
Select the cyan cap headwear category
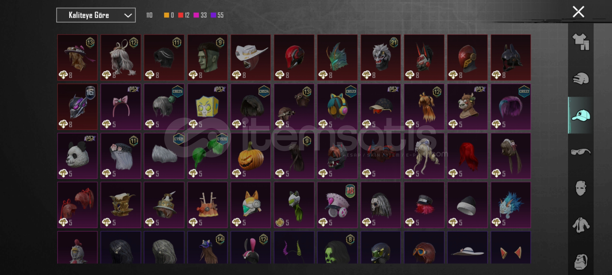click(581, 115)
